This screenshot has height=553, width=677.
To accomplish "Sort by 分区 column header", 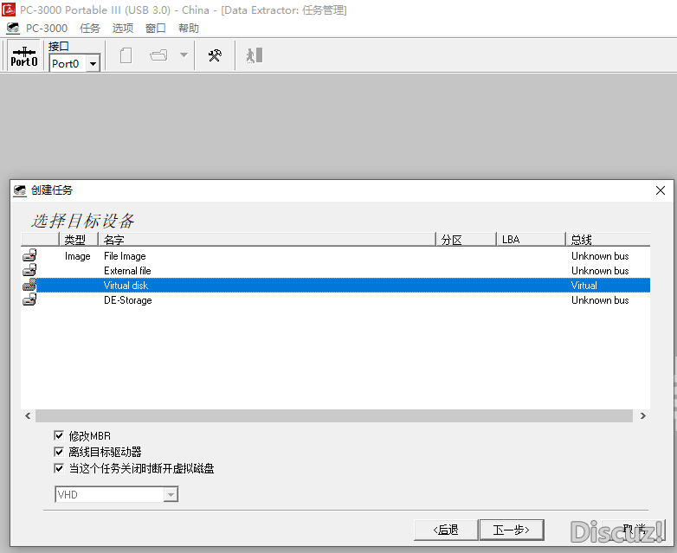I will (x=466, y=239).
